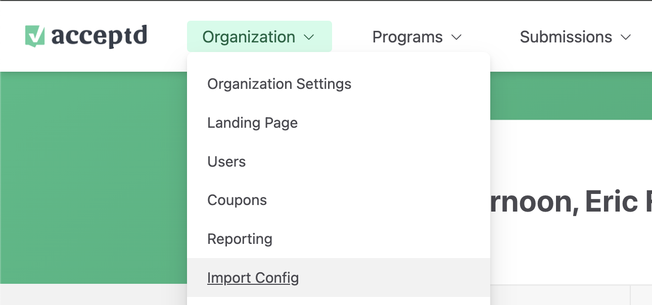Select Organization in the navigation bar
This screenshot has height=305, width=652.
click(249, 36)
